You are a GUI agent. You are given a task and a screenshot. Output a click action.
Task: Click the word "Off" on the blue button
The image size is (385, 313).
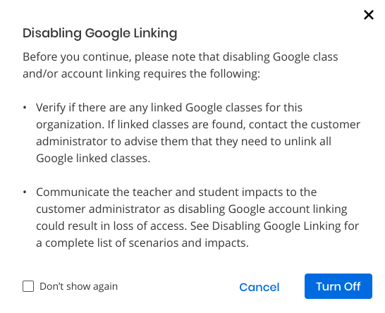point(352,286)
